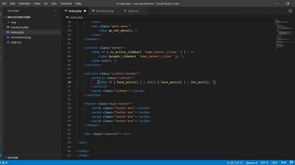Open the Run menu
The width and height of the screenshot is (295, 165).
point(54,4)
